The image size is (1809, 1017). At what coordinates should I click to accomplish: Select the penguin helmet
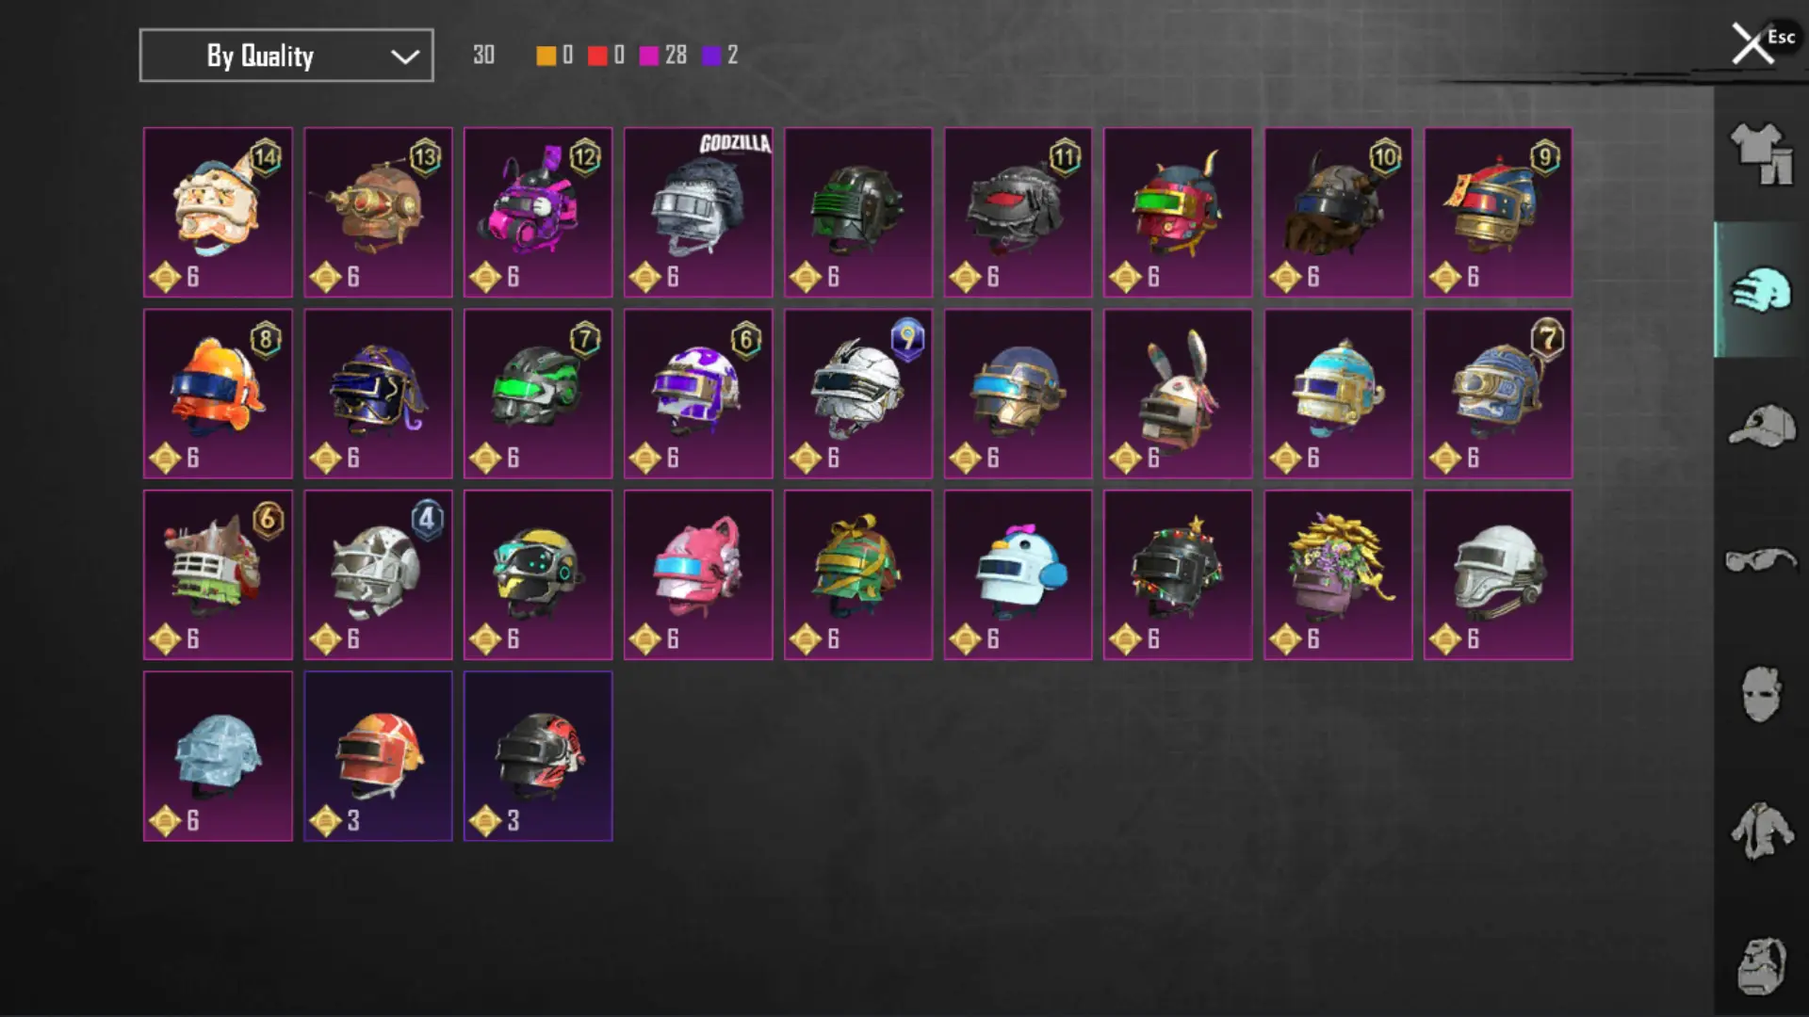click(1018, 574)
